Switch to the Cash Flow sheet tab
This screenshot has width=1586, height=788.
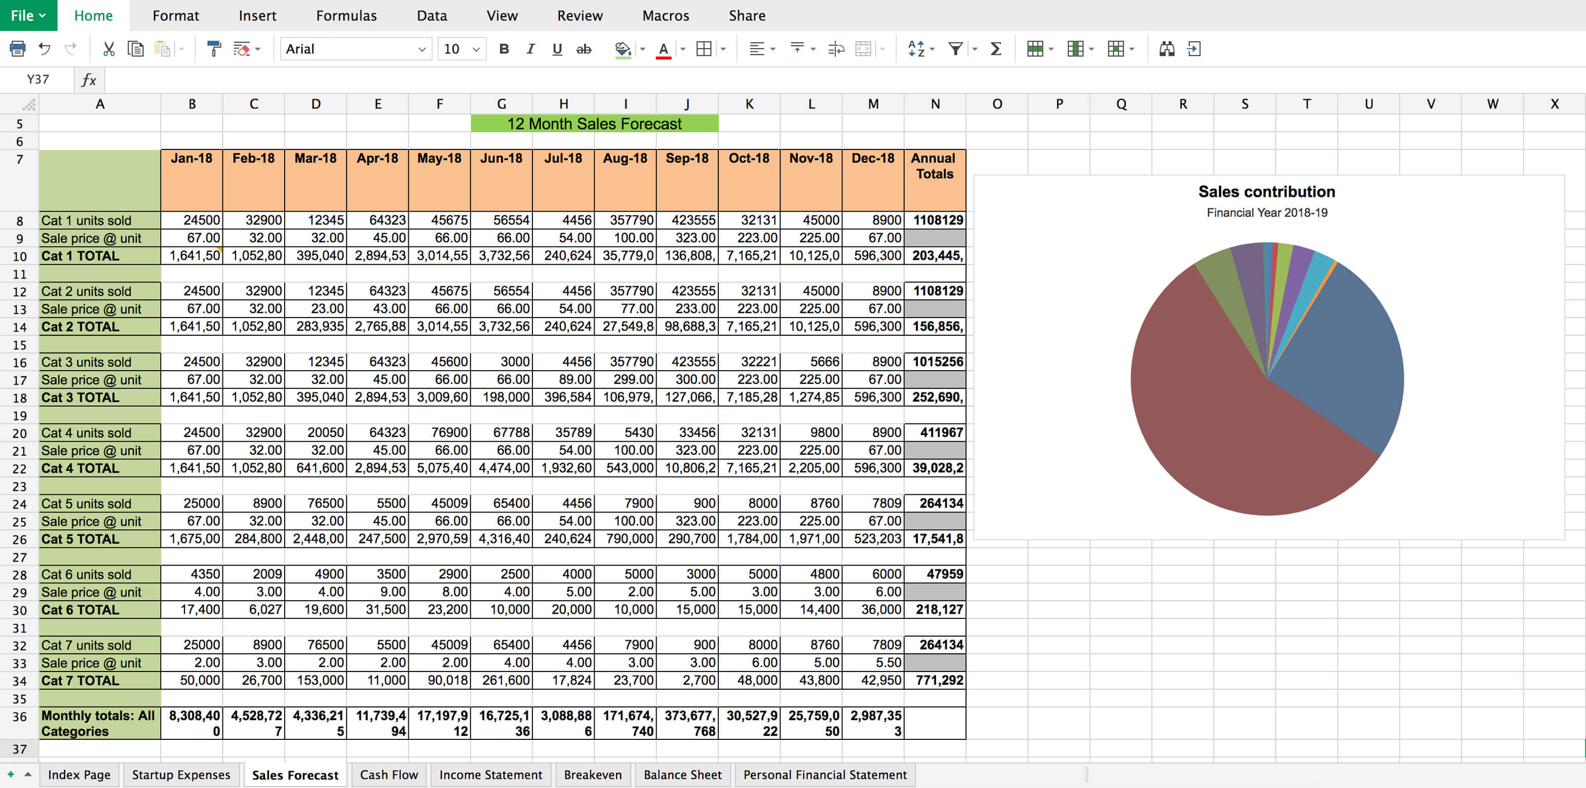click(389, 774)
